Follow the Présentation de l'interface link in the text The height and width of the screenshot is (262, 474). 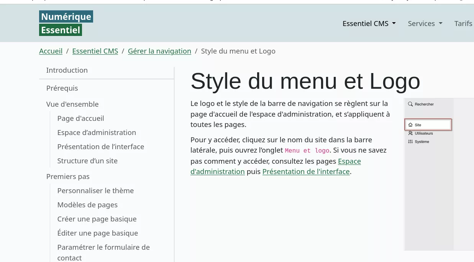pyautogui.click(x=306, y=171)
